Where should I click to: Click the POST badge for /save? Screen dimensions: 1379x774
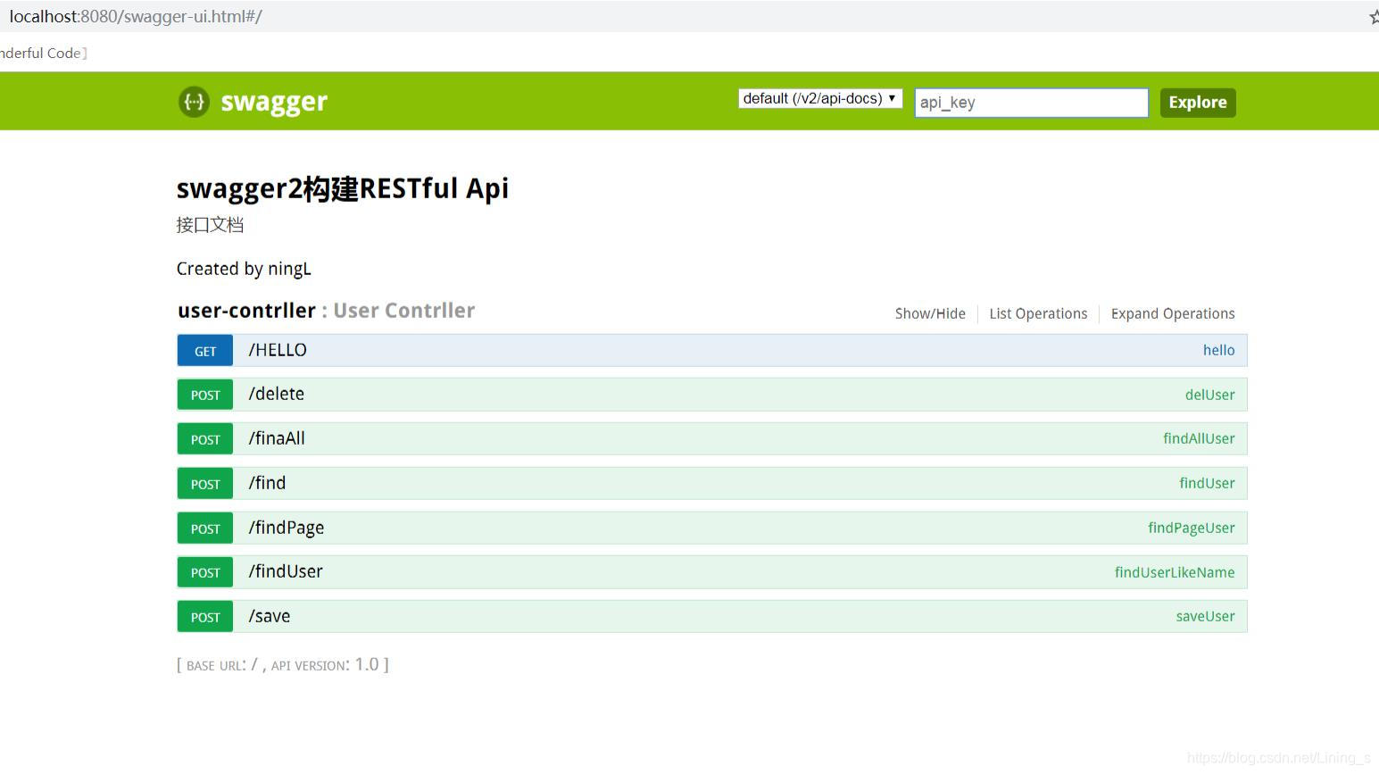205,617
